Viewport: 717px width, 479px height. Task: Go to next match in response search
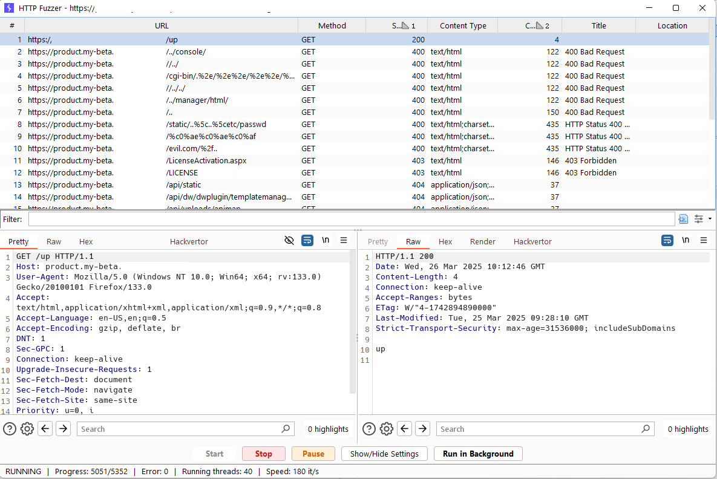point(422,429)
